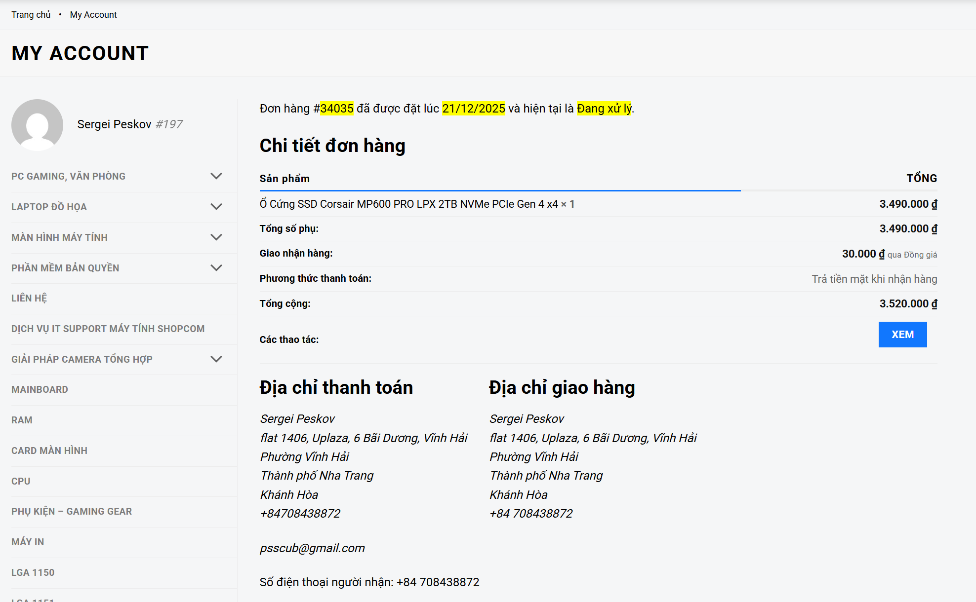Open the Liên Hệ menu item

pos(29,298)
